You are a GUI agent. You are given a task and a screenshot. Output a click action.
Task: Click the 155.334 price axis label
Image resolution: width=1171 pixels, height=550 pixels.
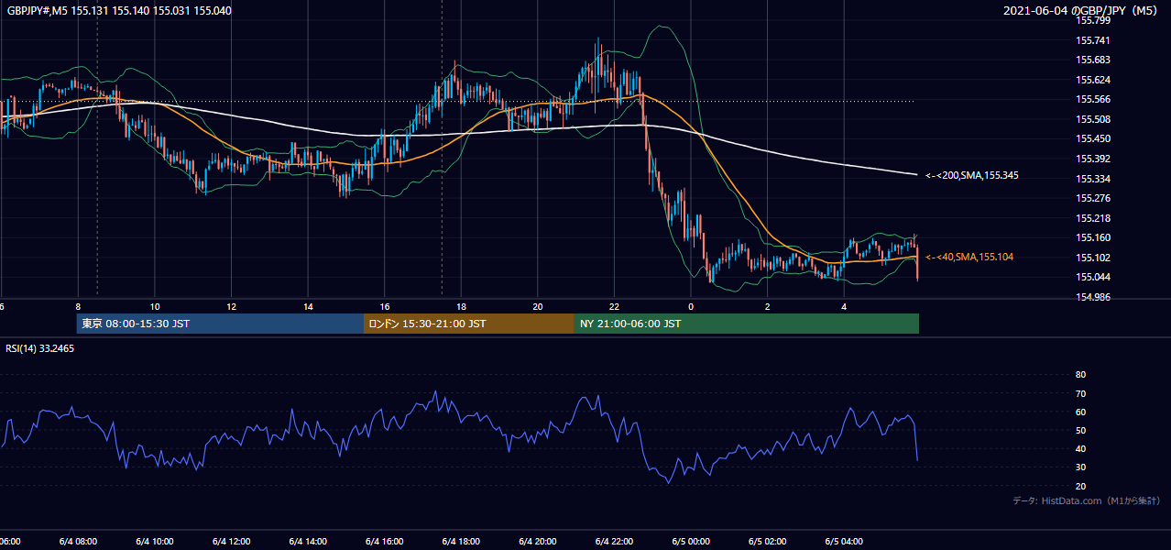tap(1093, 179)
